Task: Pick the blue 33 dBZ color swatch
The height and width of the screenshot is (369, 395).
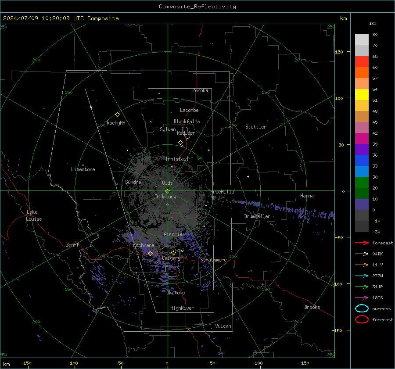Action: (362, 161)
